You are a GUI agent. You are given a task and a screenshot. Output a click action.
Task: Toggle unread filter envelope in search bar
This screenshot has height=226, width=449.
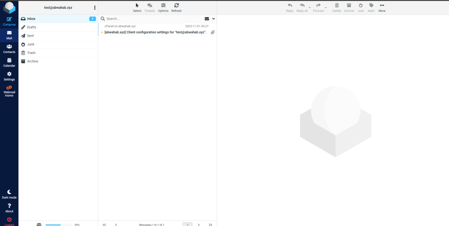click(207, 19)
